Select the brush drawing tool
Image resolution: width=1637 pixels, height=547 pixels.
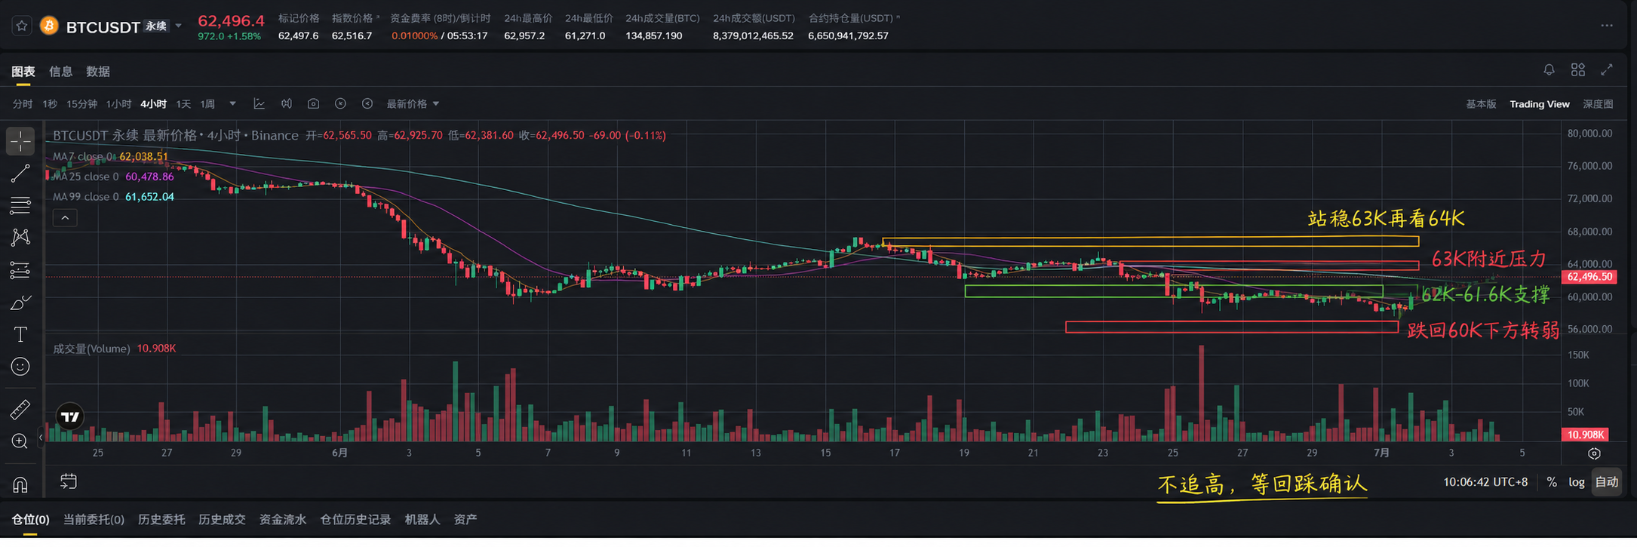pos(20,303)
